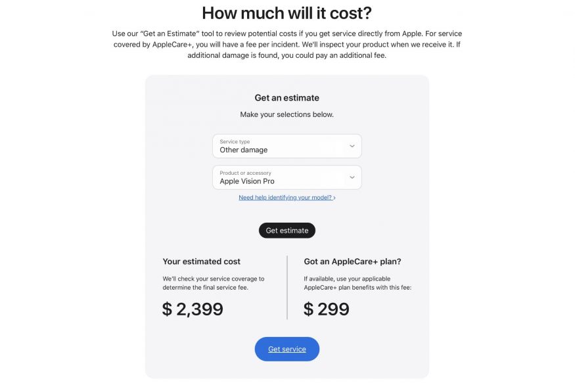The width and height of the screenshot is (575, 383).
Task: Click the How much will it cost? headline
Action: point(287,13)
